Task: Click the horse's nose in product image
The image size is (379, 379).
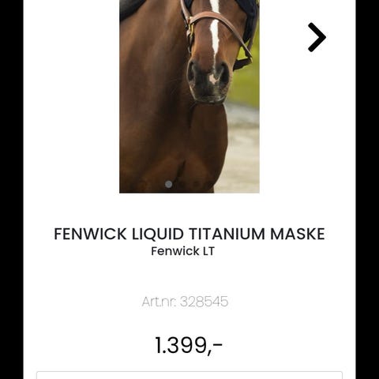Action: pyautogui.click(x=208, y=81)
